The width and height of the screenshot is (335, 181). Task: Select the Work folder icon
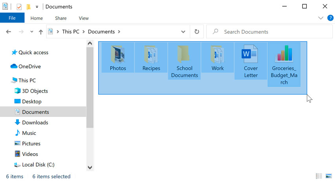pos(217,54)
